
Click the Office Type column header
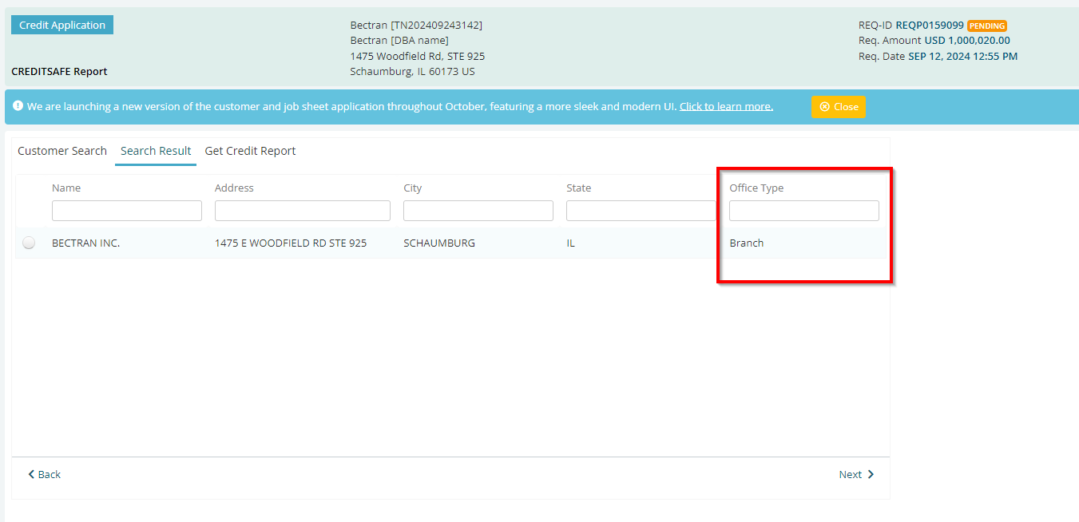click(x=756, y=188)
